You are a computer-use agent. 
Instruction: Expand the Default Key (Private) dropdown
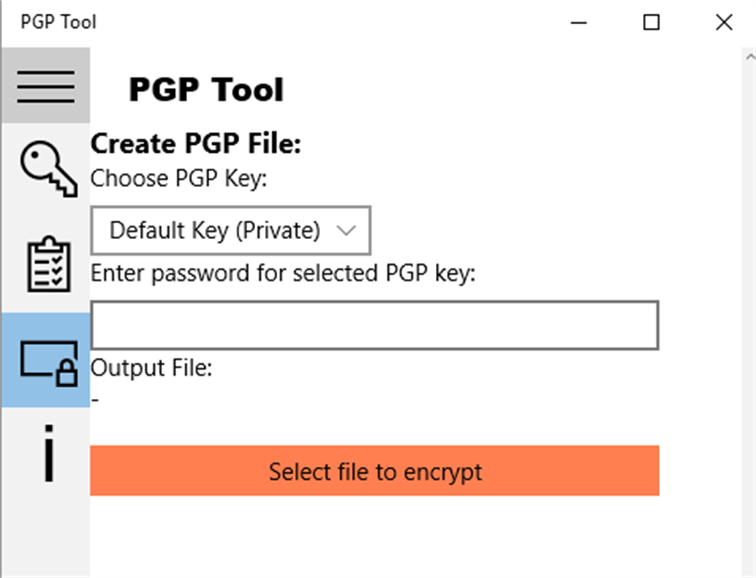coord(230,230)
